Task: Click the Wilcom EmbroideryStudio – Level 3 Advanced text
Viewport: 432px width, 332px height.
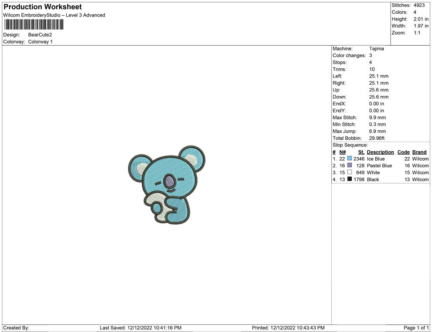Action: coord(54,15)
